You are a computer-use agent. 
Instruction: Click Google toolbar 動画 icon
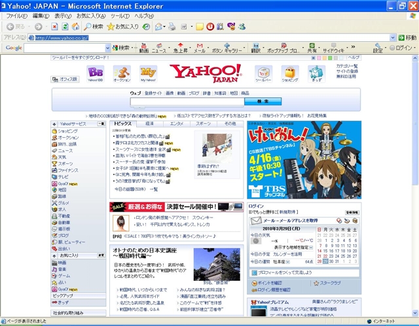pos(144,48)
